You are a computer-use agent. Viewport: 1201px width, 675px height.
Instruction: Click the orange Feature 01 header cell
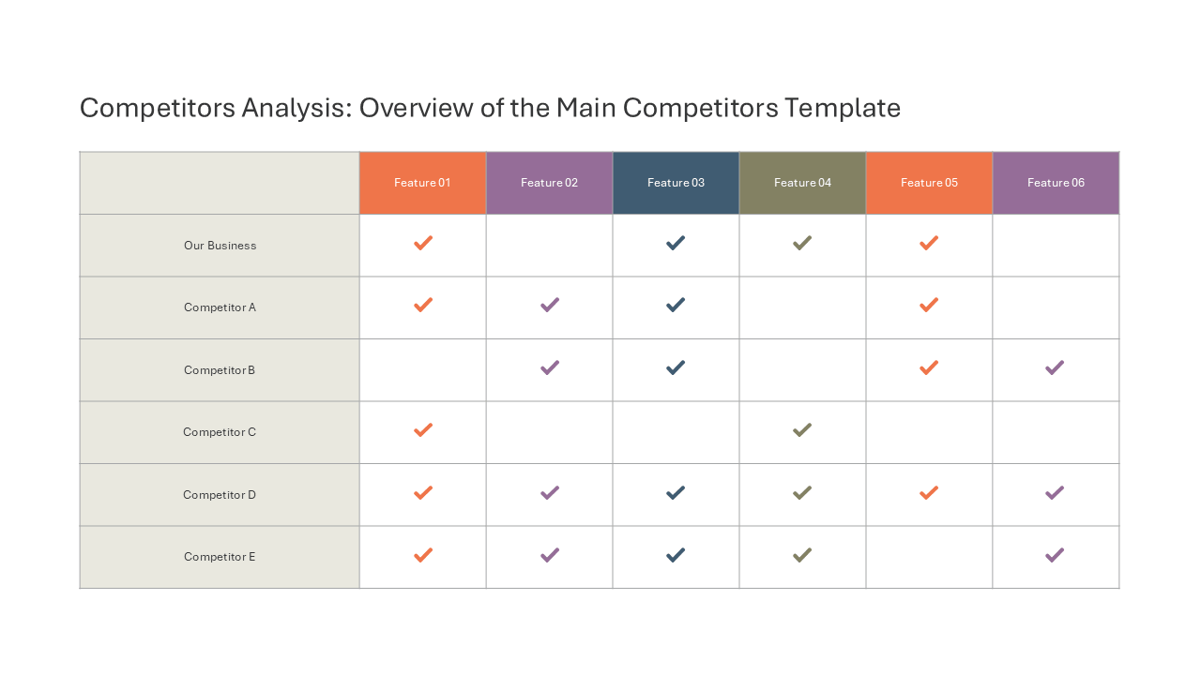tap(422, 183)
